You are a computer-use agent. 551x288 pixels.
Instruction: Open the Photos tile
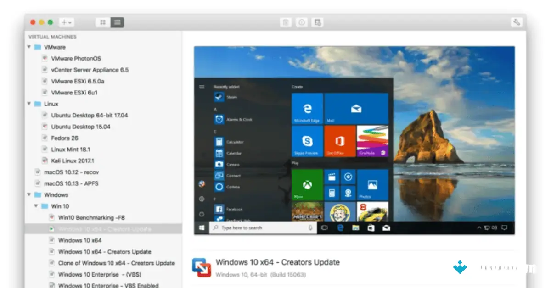click(372, 184)
